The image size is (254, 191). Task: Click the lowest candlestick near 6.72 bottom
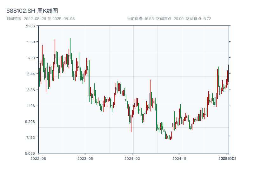pyautogui.click(x=170, y=138)
